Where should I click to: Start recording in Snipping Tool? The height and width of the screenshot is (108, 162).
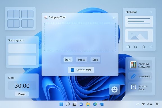[x=68, y=60]
